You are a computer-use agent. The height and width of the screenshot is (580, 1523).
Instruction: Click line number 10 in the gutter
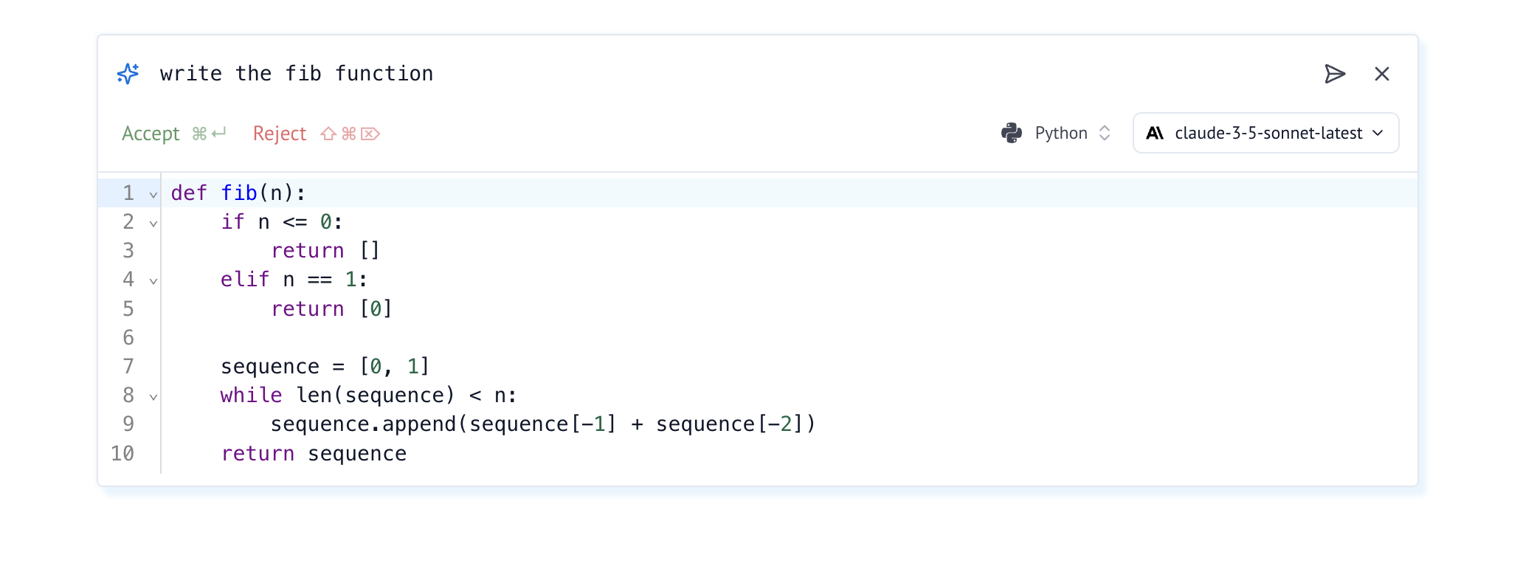click(x=122, y=453)
